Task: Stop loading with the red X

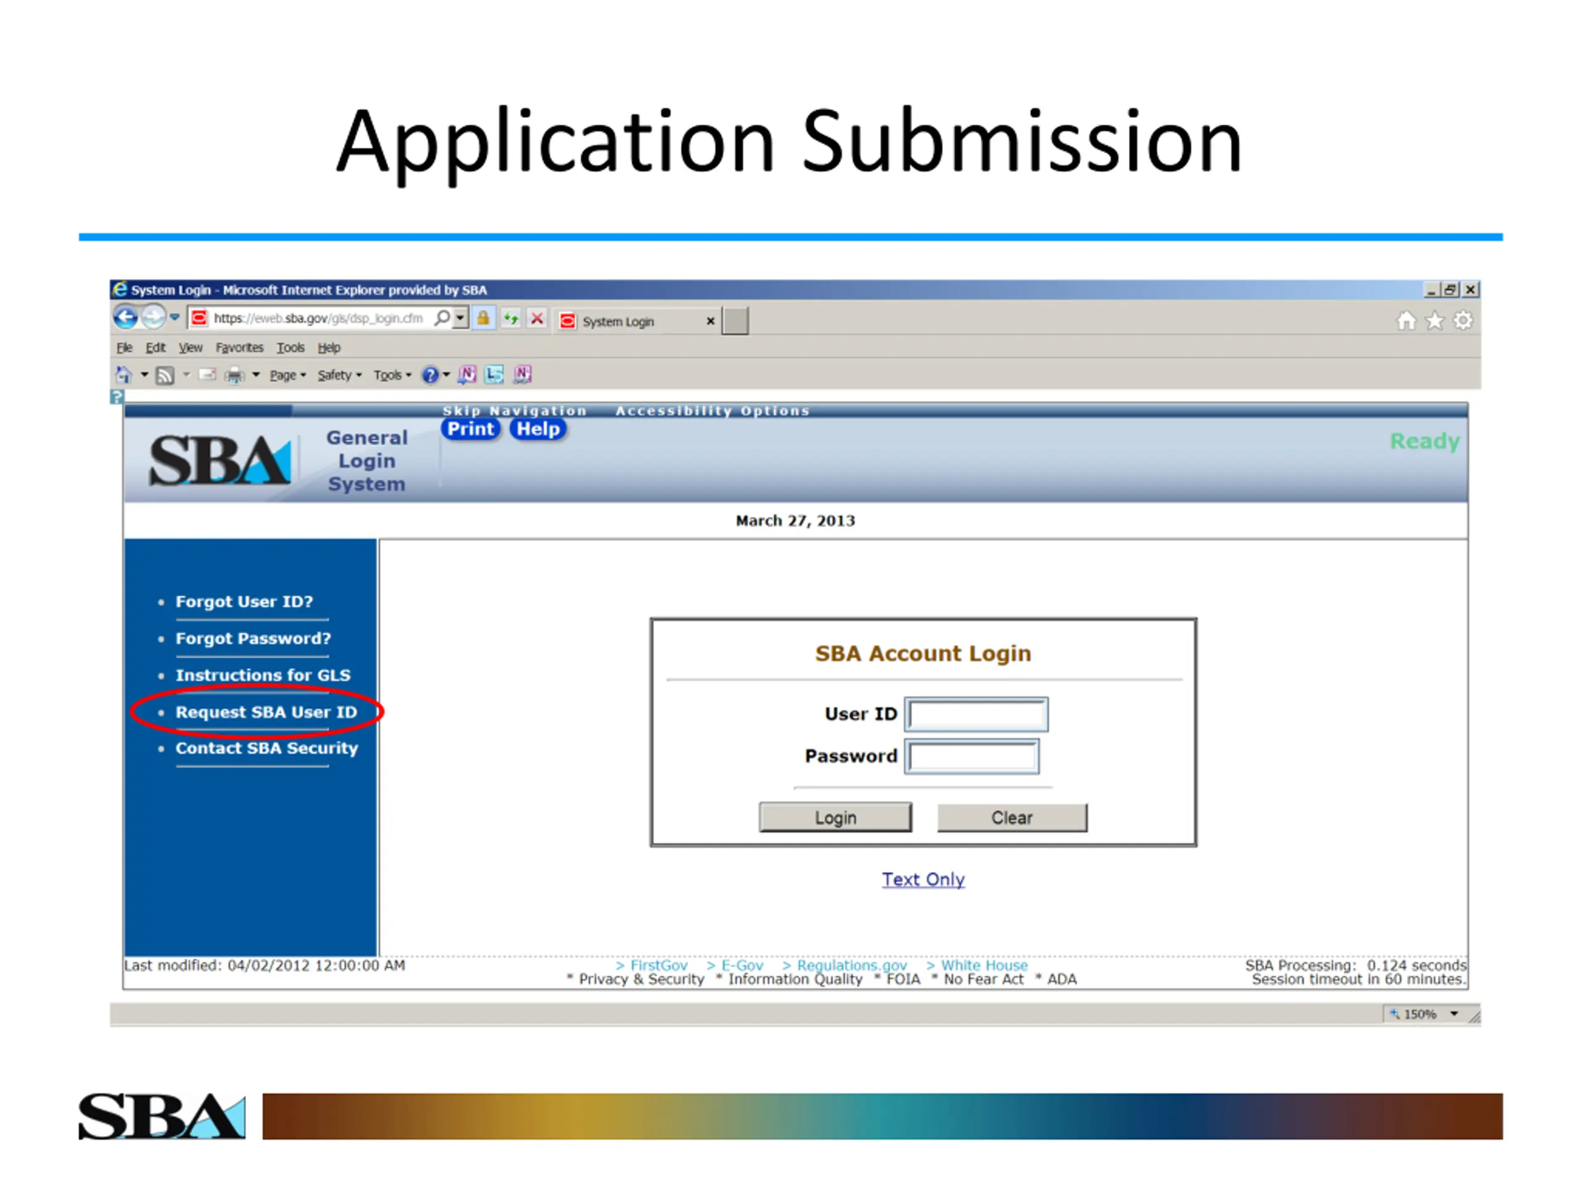Action: click(537, 318)
